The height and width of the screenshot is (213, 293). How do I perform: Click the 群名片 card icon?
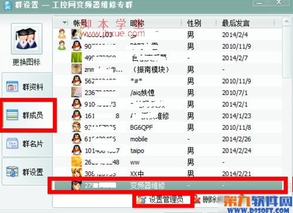[x=12, y=144]
